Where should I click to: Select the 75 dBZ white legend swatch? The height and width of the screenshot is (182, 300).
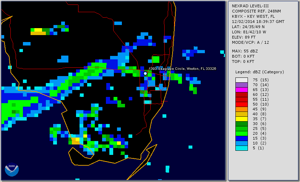click(242, 80)
